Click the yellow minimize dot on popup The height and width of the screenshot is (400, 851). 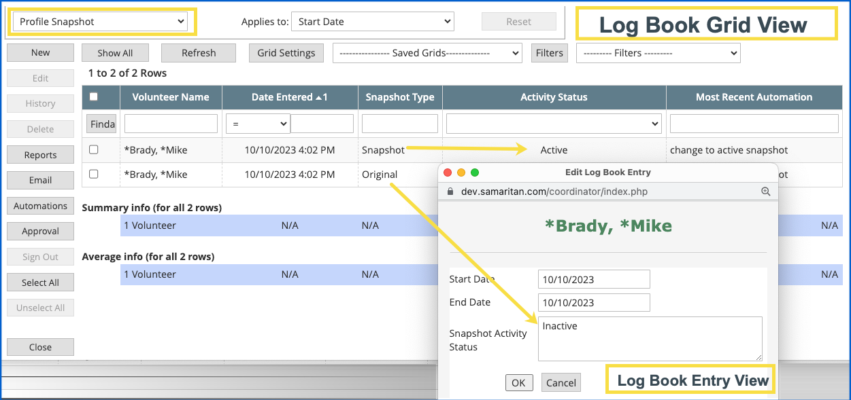(461, 172)
